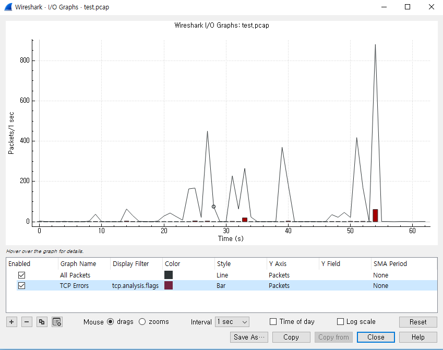Change the Line style cell for All Packets
The width and height of the screenshot is (443, 350).
(x=222, y=275)
